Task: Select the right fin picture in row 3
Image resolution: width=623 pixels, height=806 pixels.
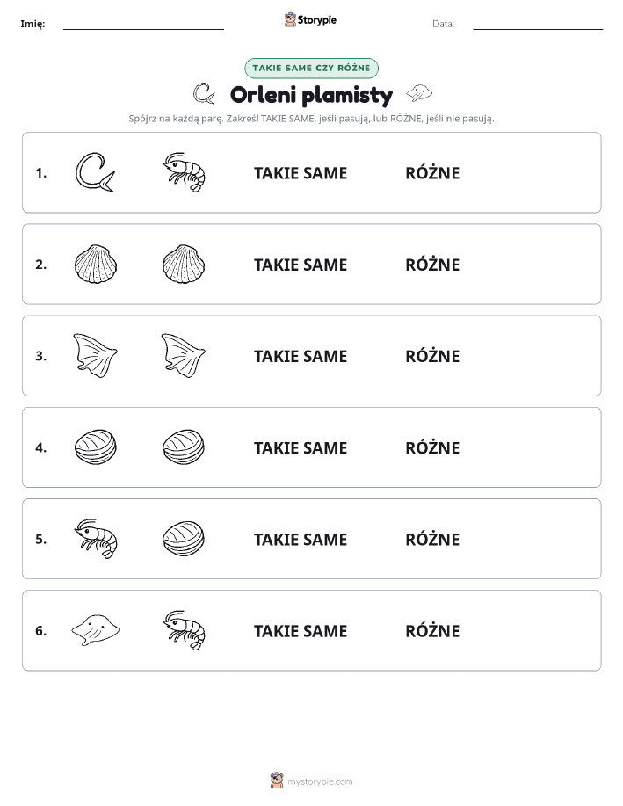Action: 184,355
